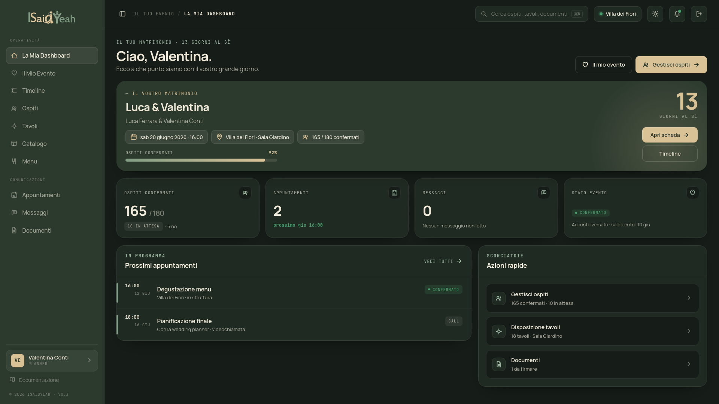Viewport: 719px width, 404px height.
Task: Open Degustazione menu appointment row
Action: 294,293
